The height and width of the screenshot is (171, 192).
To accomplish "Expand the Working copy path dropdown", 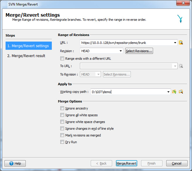I will (x=168, y=92).
